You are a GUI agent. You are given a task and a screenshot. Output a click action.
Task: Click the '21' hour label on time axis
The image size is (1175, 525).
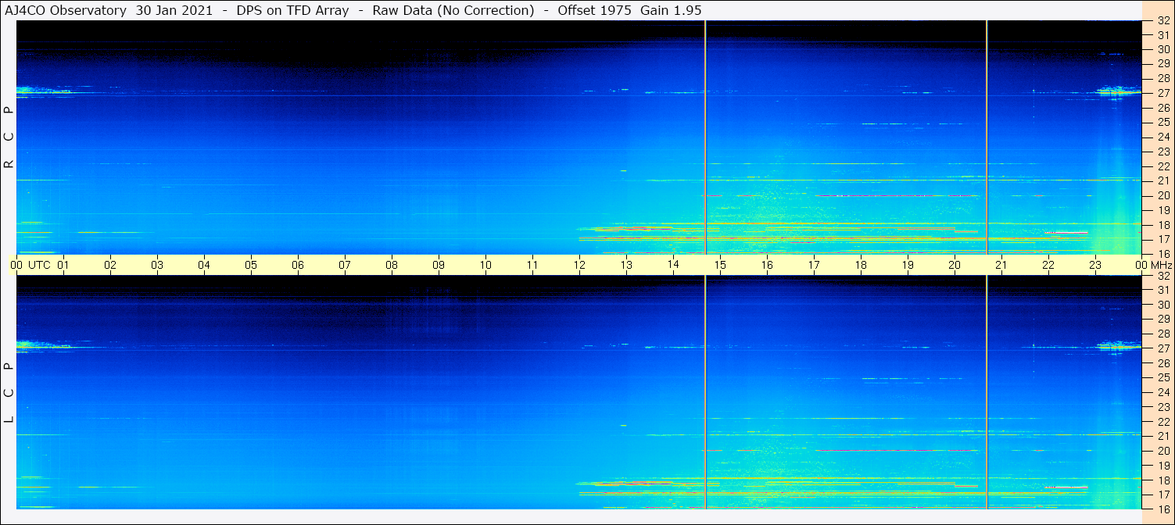coord(1001,265)
